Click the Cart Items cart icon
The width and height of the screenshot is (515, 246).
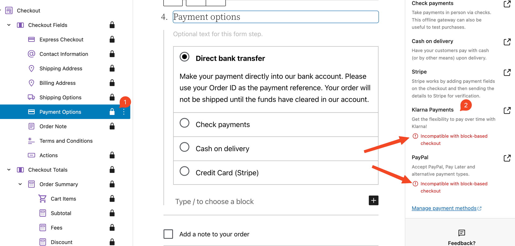[x=43, y=199]
